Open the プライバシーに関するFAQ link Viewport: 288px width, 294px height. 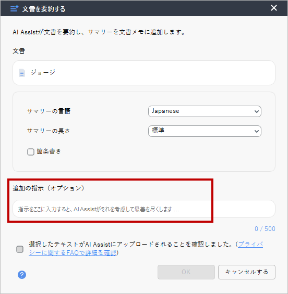146,248
